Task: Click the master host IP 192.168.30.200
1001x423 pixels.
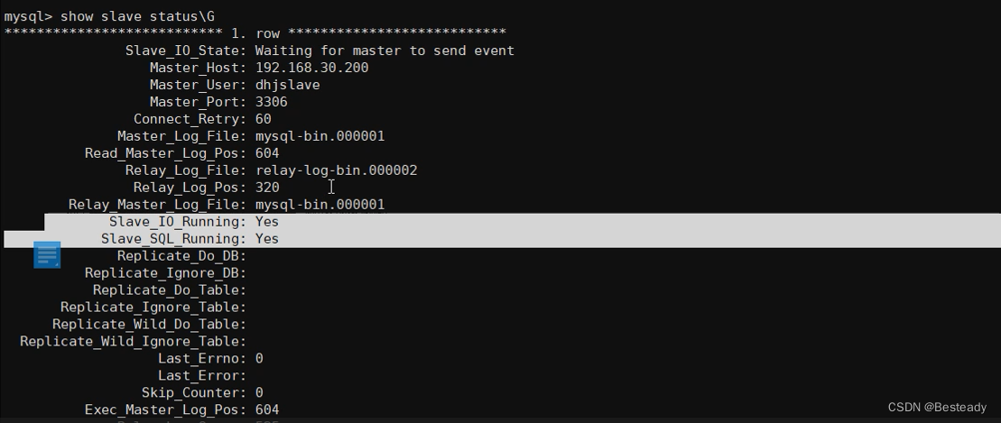Action: 311,68
